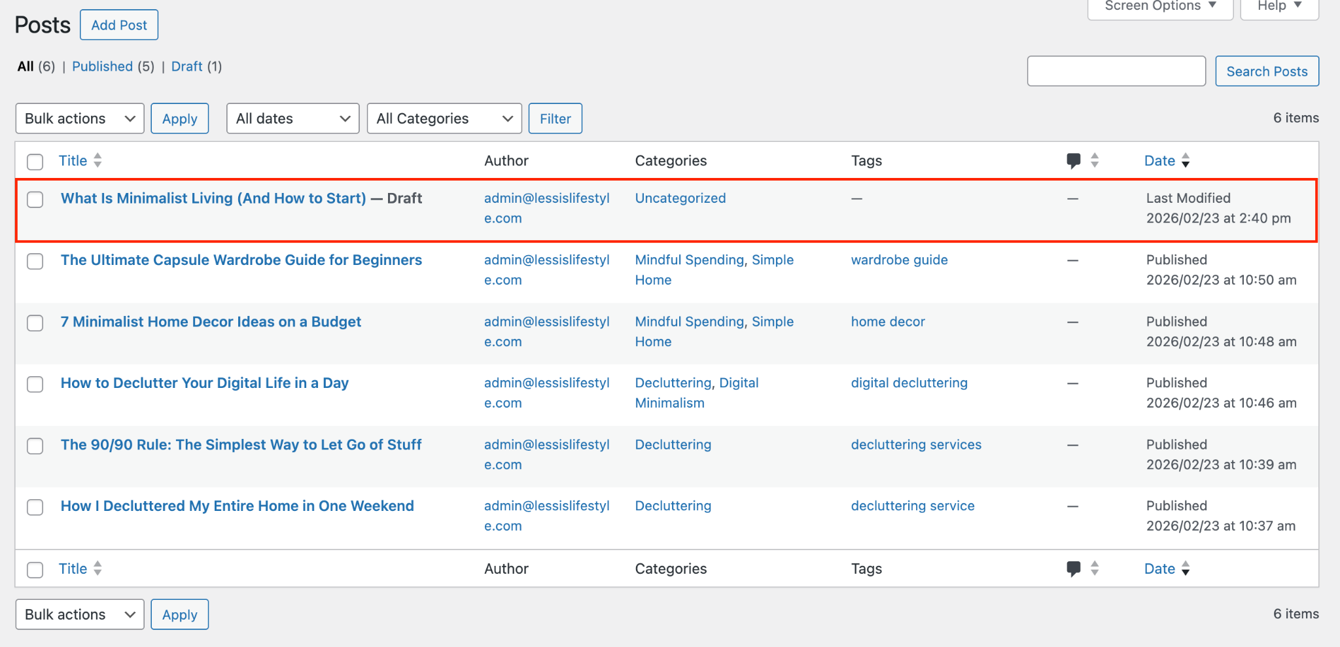Check 'How I Decluttered My Entire Home in One Weekend'
Viewport: 1340px width, 647px height.
point(35,507)
